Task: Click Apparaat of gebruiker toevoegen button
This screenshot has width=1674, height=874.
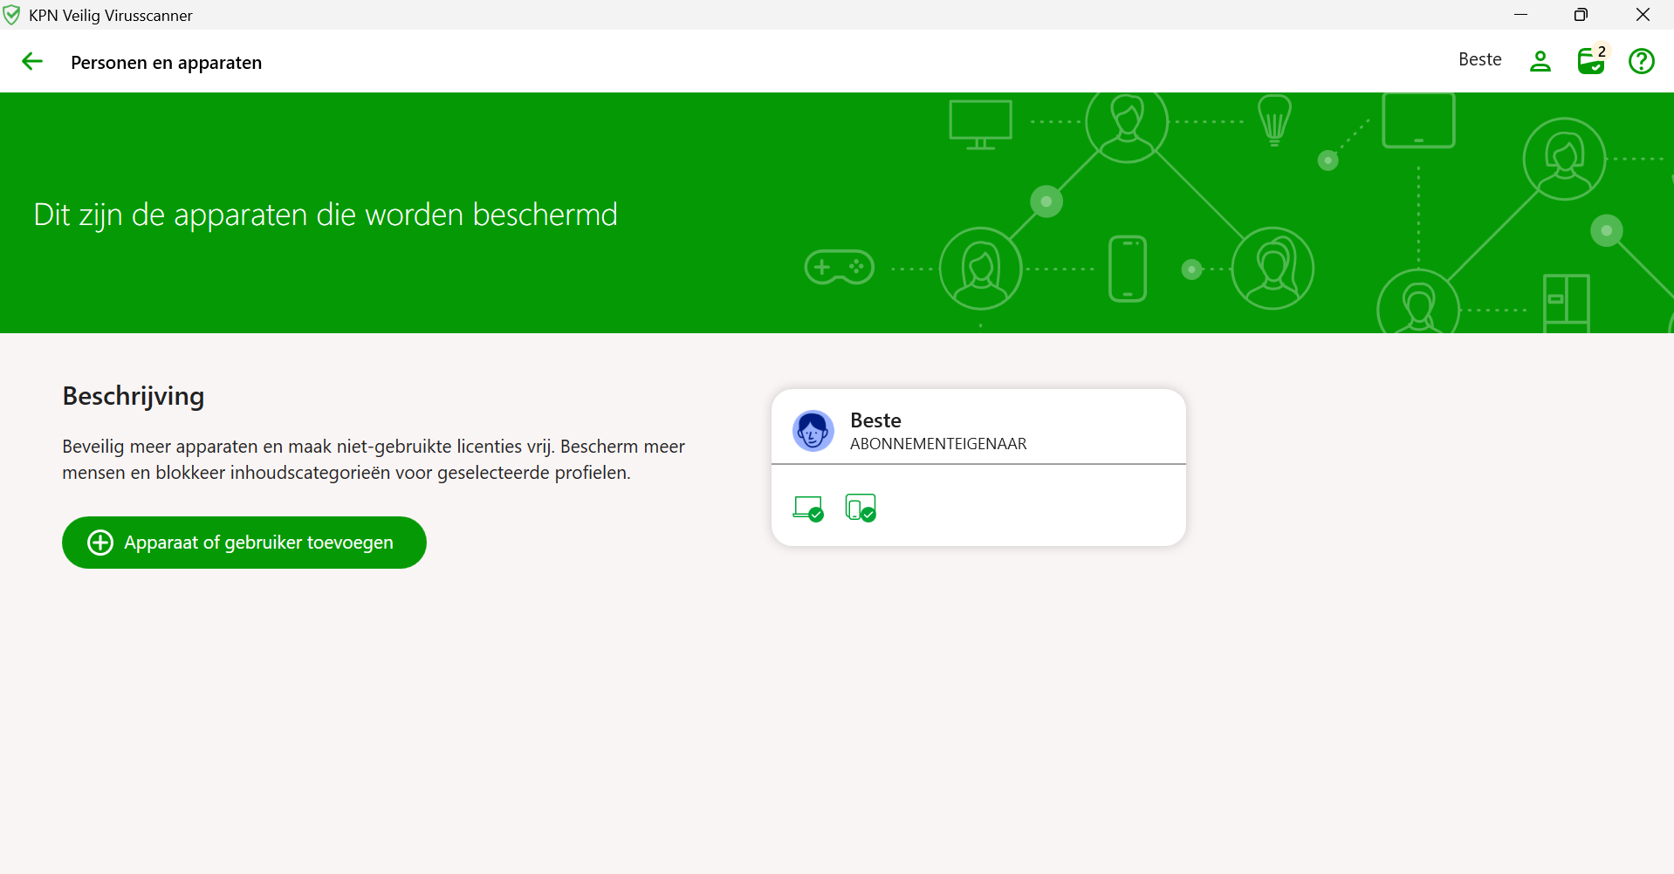Action: (x=244, y=543)
